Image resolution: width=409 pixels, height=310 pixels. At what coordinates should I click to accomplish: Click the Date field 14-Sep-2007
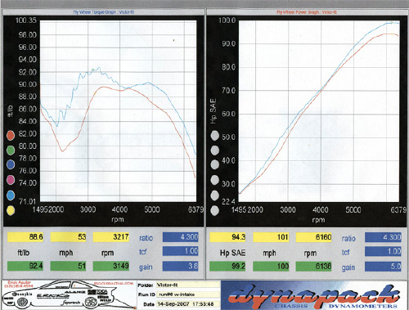pyautogui.click(x=188, y=303)
